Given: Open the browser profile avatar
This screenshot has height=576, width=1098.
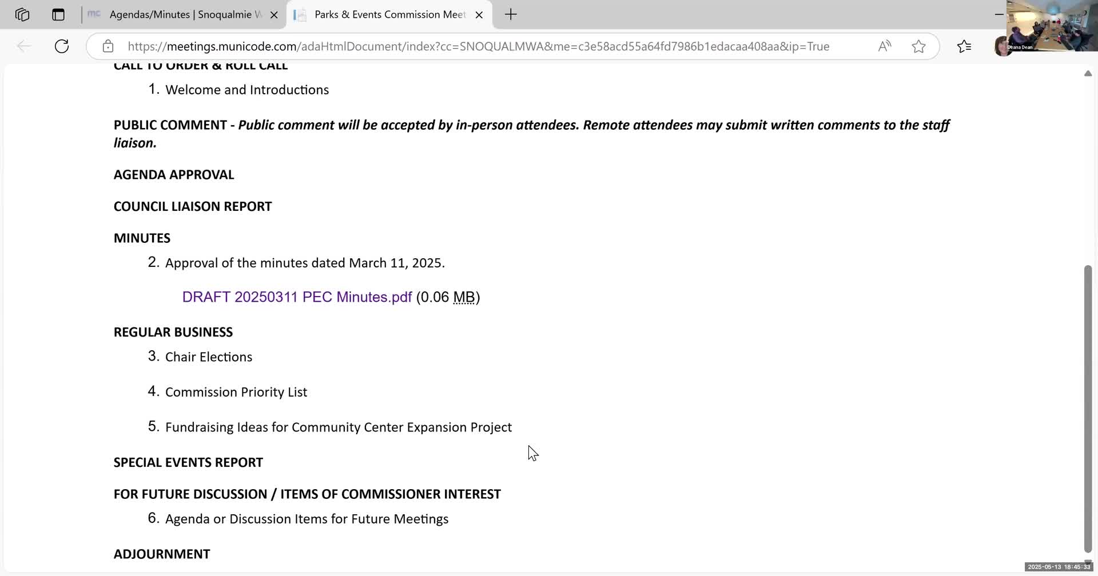Looking at the screenshot, I should (x=1002, y=46).
